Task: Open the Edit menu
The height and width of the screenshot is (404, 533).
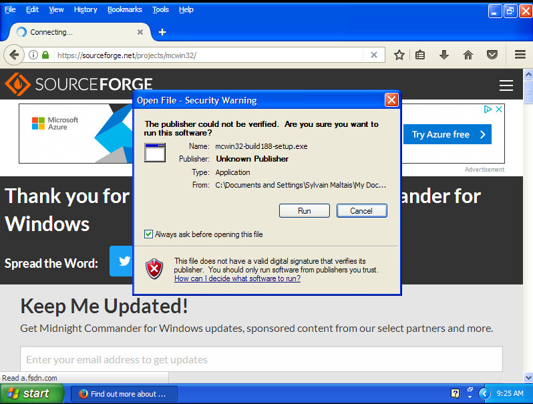Action: [32, 9]
